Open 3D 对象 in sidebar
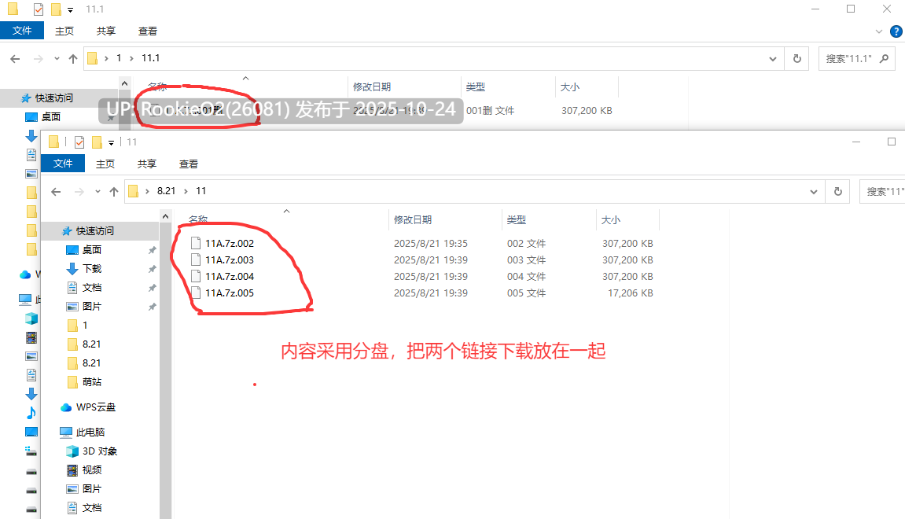905x519 pixels. 99,451
